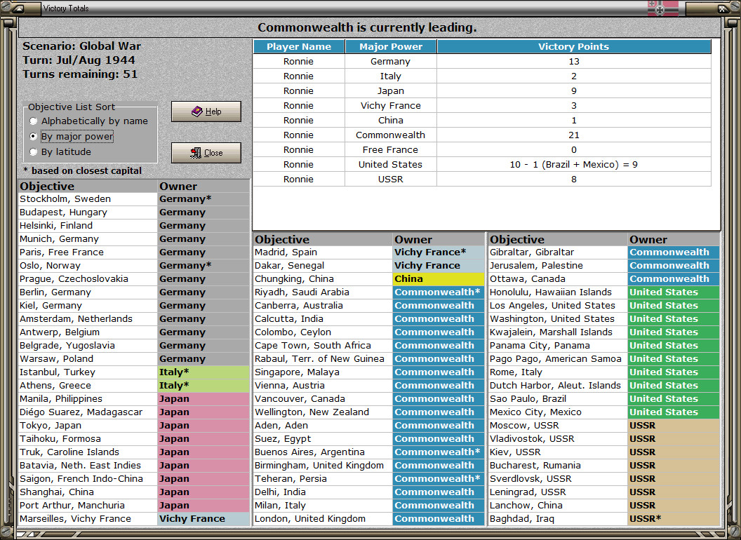Image resolution: width=741 pixels, height=540 pixels.
Task: Select Stockholm, Sweden objective
Action: click(88, 199)
